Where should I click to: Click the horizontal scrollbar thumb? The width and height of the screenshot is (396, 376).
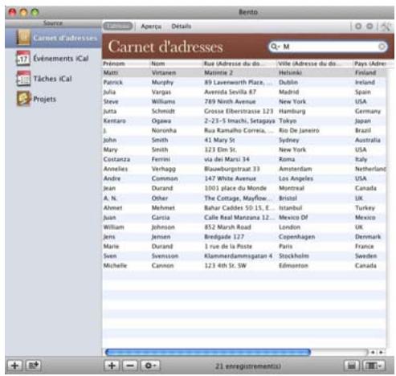point(208,352)
